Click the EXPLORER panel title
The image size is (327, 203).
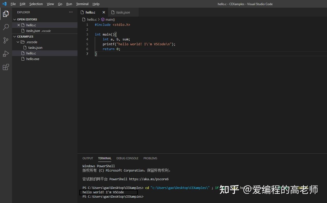point(24,12)
